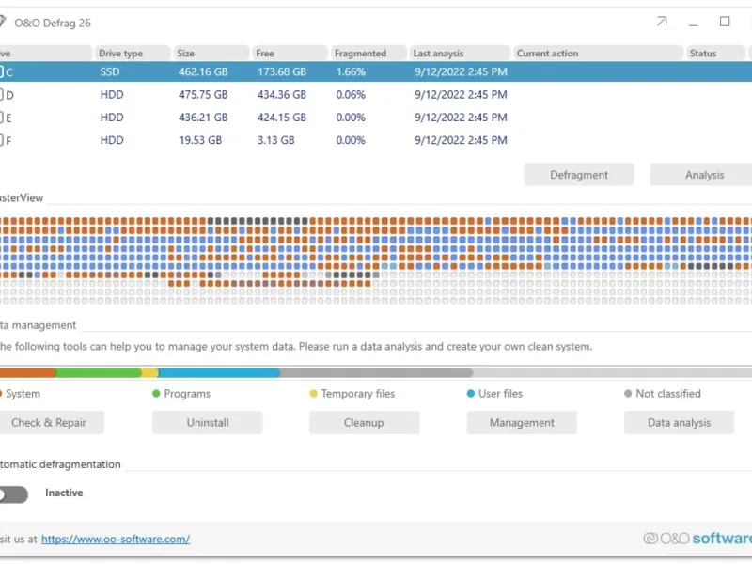Select the SSD drive type cell
Image resolution: width=752 pixels, height=564 pixels.
click(x=110, y=72)
